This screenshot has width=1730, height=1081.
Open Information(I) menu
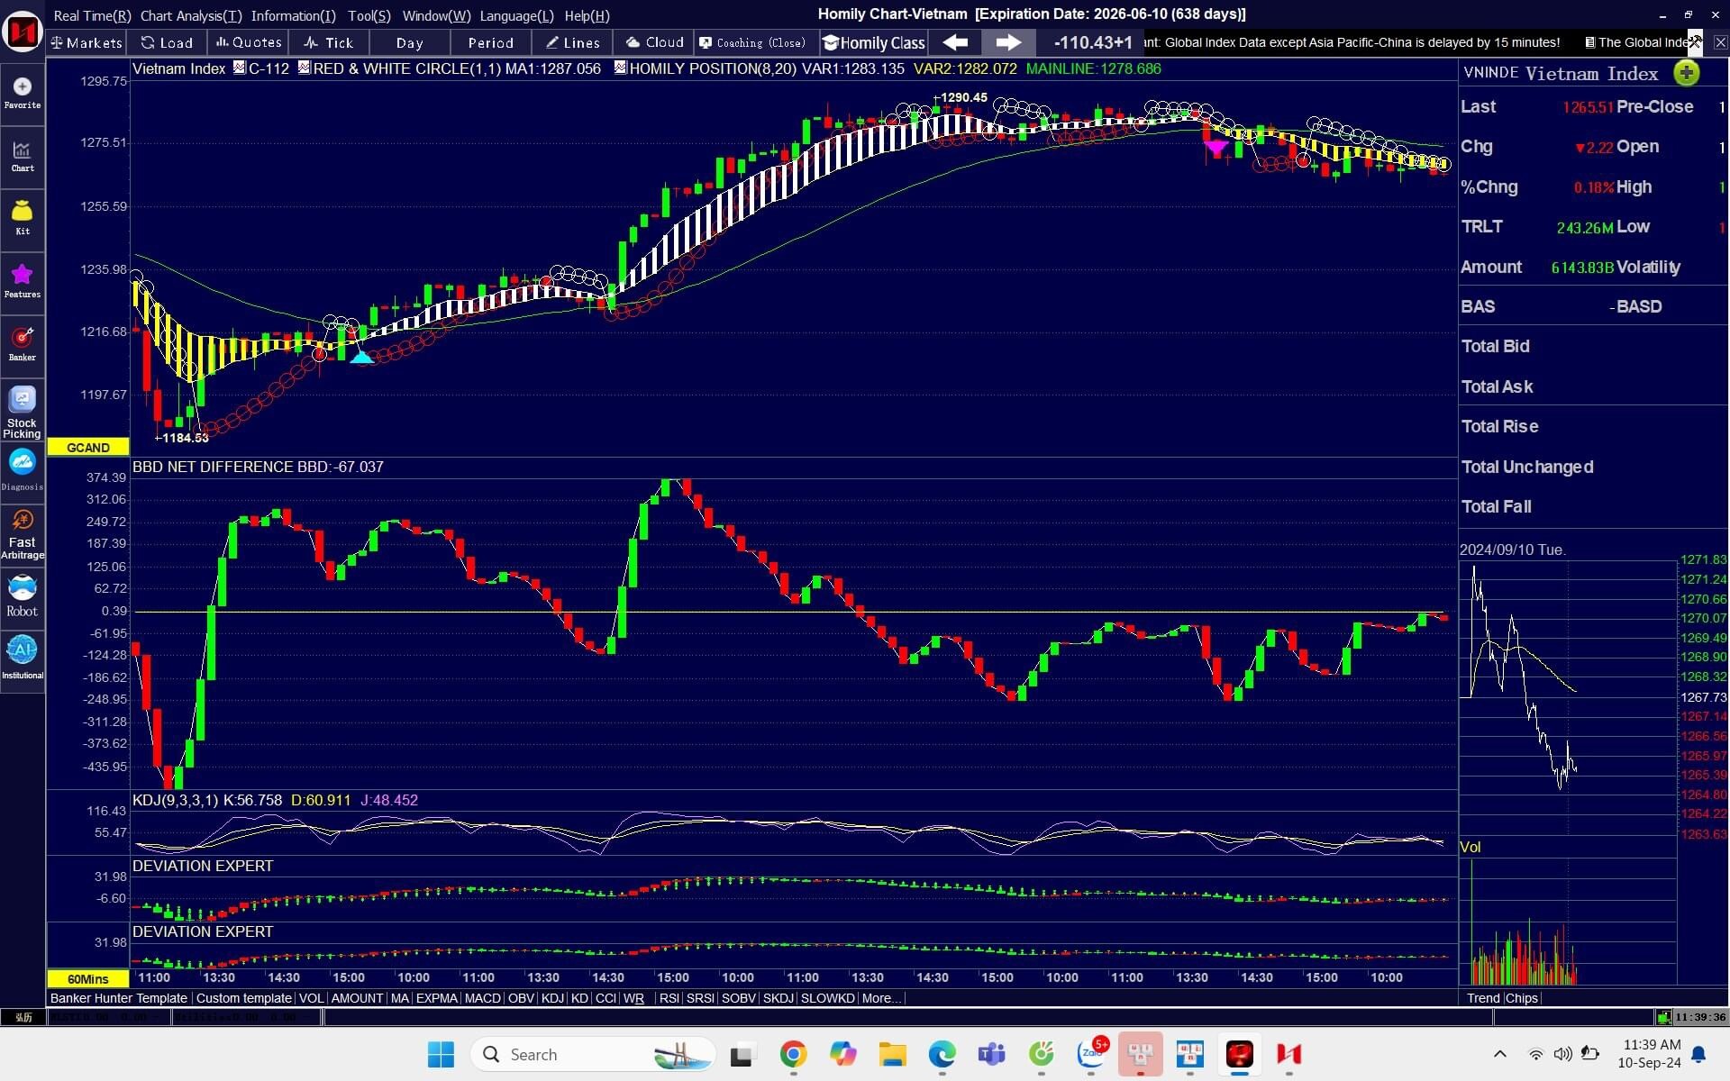tap(294, 15)
